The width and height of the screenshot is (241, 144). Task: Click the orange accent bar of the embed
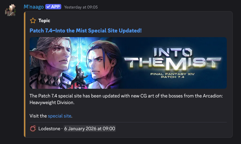(x=25, y=74)
